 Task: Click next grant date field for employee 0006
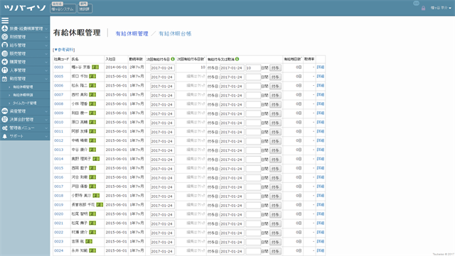162,87
